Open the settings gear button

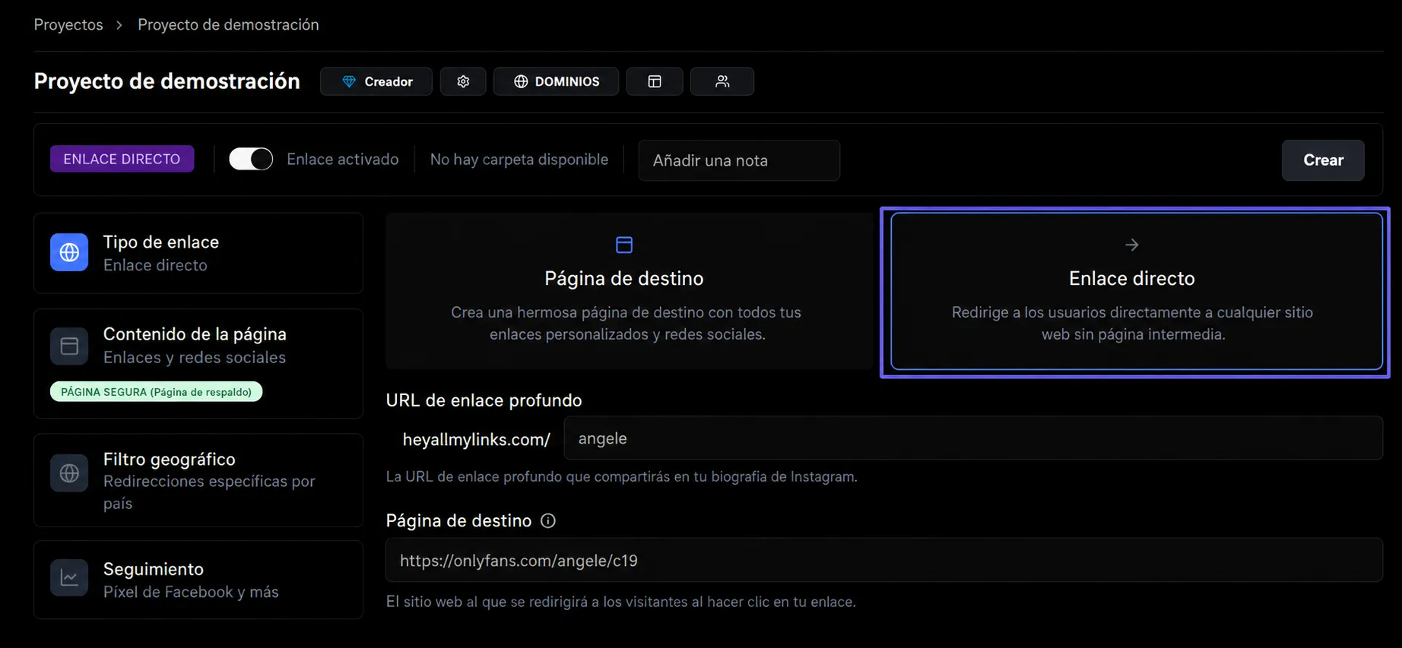coord(463,81)
